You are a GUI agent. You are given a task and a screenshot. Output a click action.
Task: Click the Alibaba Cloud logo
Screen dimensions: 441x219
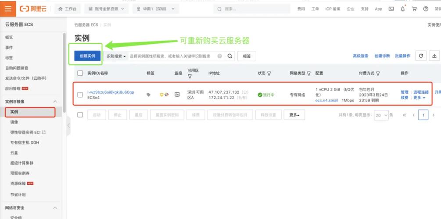click(33, 9)
